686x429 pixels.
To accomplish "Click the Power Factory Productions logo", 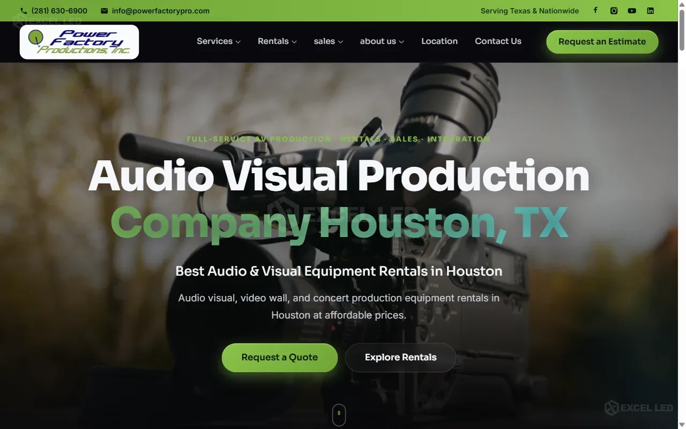I will (79, 42).
